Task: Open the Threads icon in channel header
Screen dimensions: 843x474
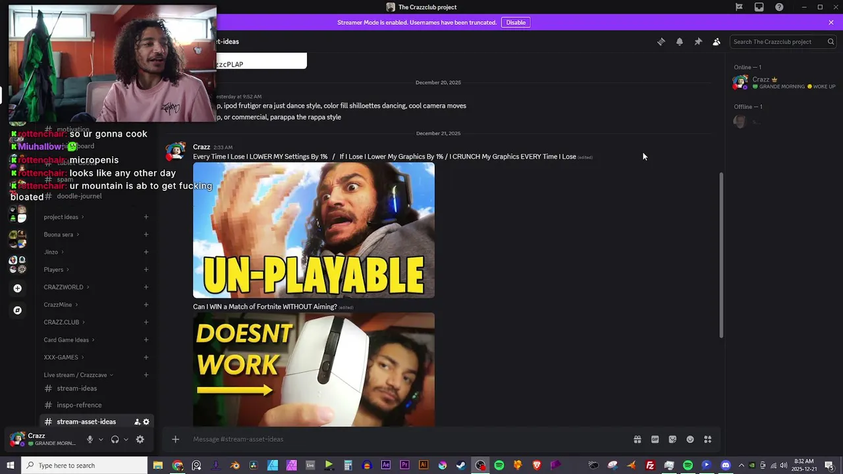Action: 661,41
